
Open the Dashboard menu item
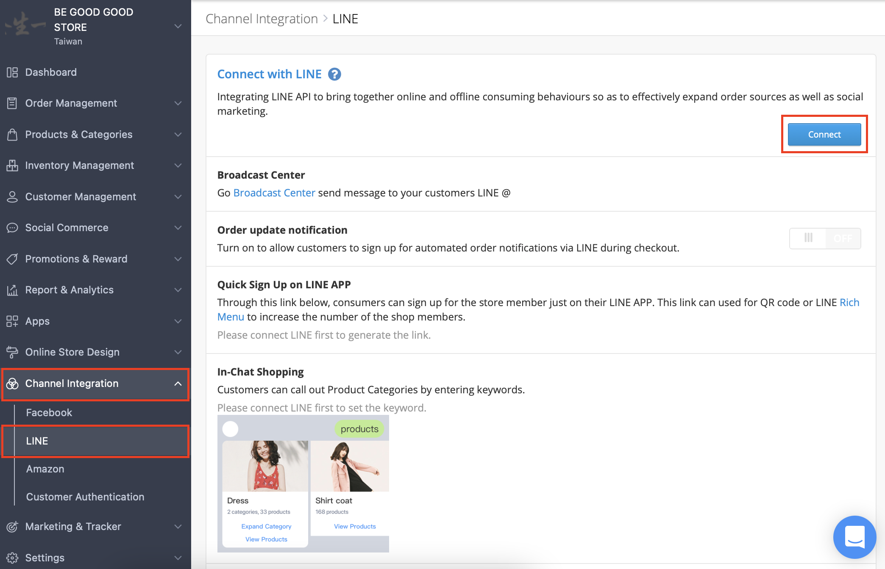click(51, 72)
